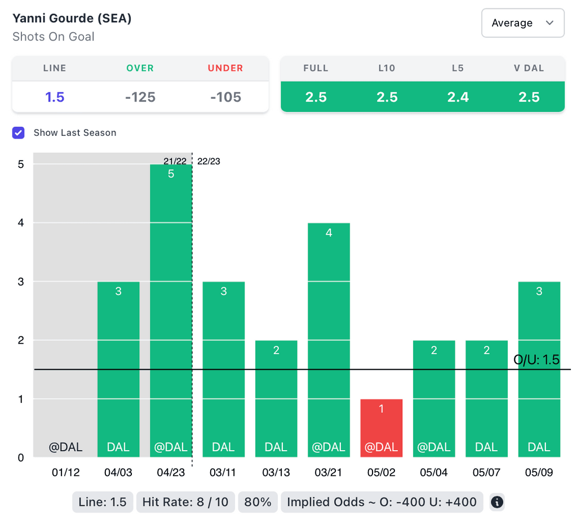Click the L5 average 2.4
This screenshot has height=525, width=577.
[x=458, y=97]
